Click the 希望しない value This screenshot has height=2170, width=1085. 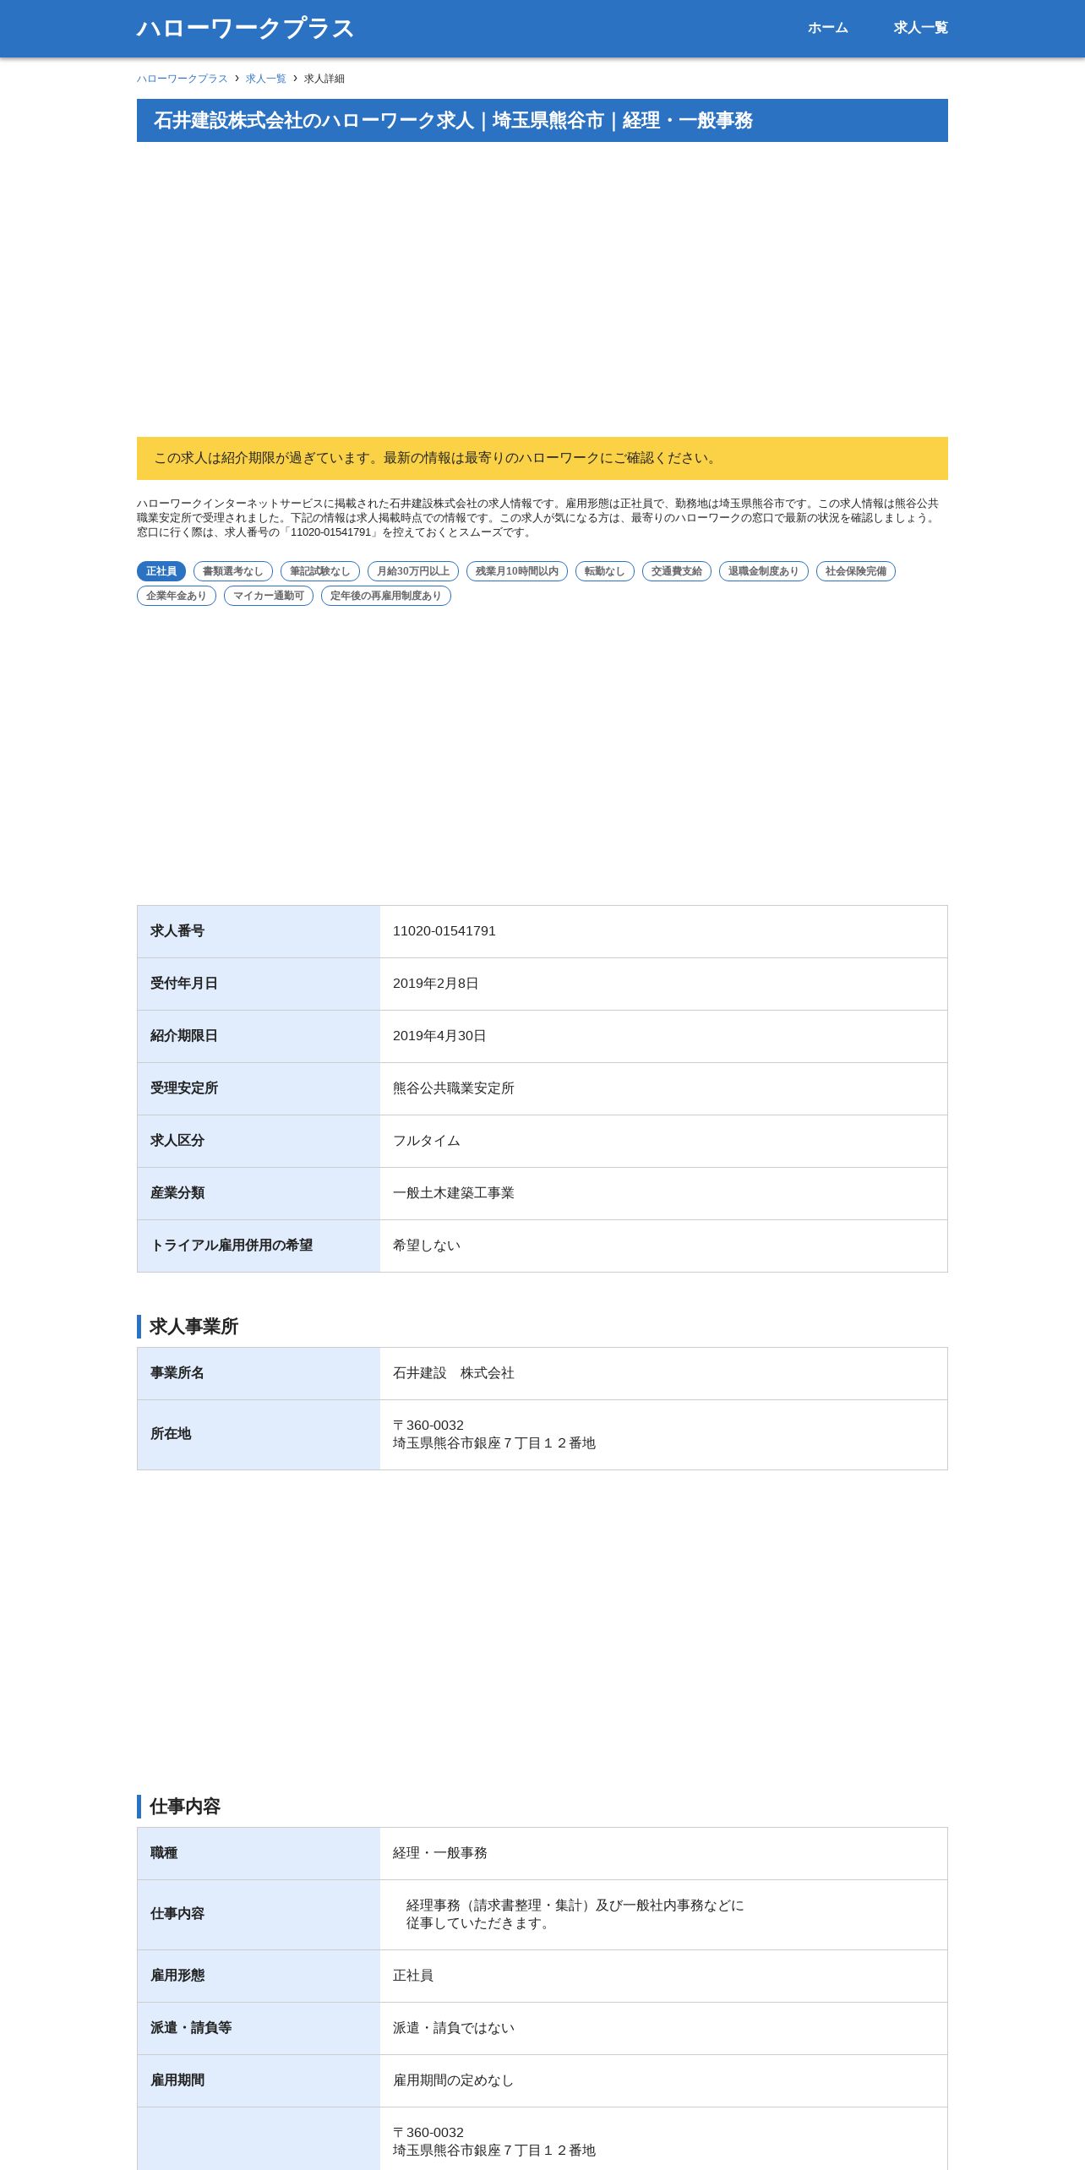(427, 1246)
